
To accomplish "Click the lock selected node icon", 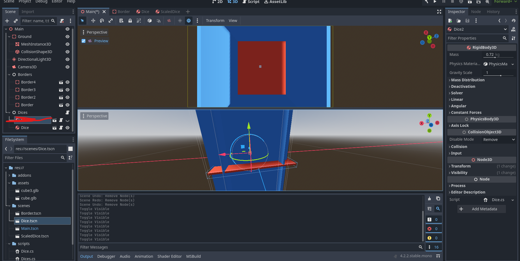I will [x=130, y=21].
